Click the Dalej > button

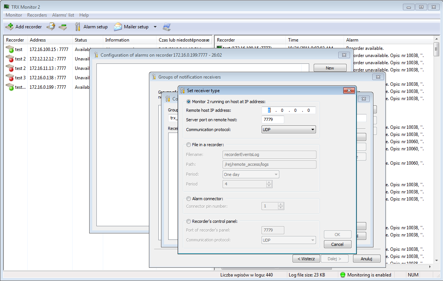[x=334, y=259]
